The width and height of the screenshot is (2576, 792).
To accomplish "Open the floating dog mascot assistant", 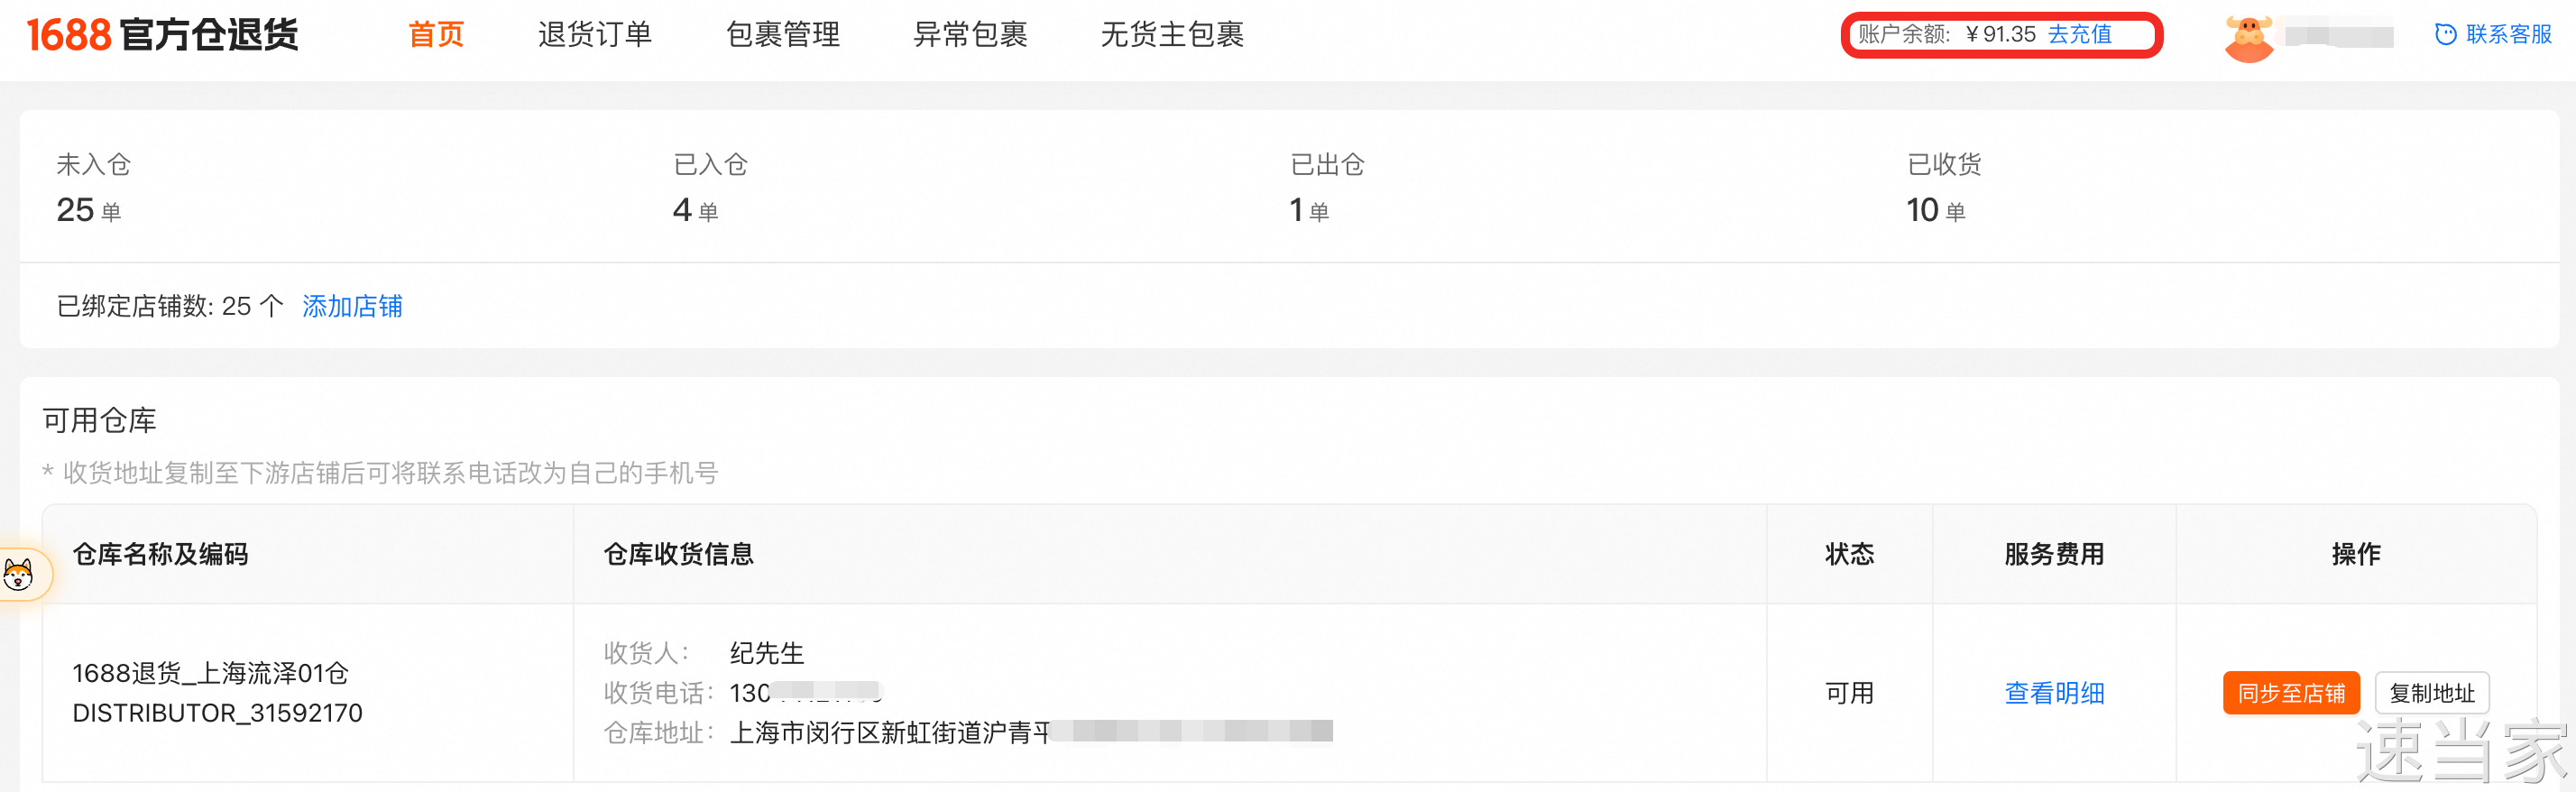I will click(19, 575).
